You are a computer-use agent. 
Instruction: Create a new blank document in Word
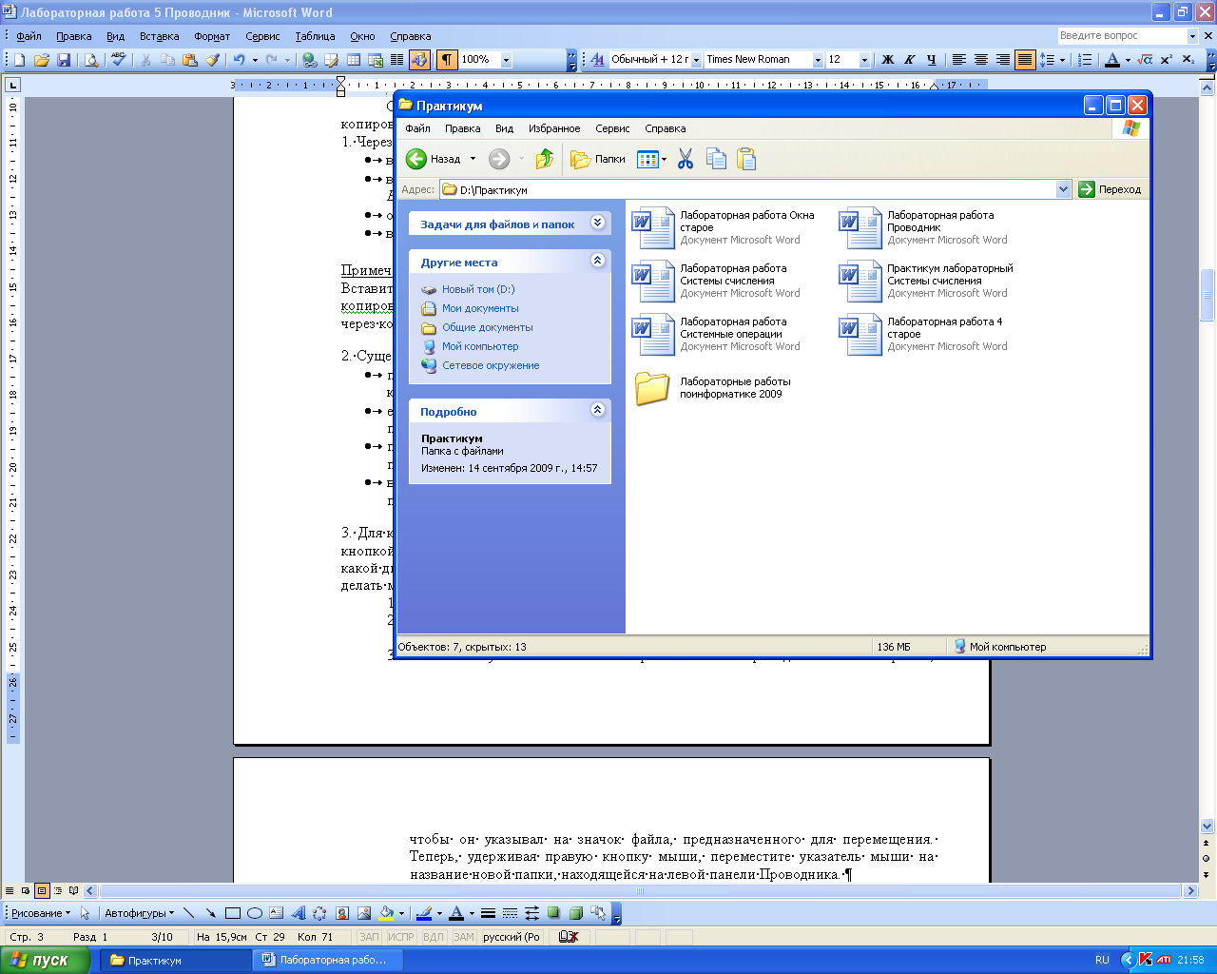click(x=19, y=60)
